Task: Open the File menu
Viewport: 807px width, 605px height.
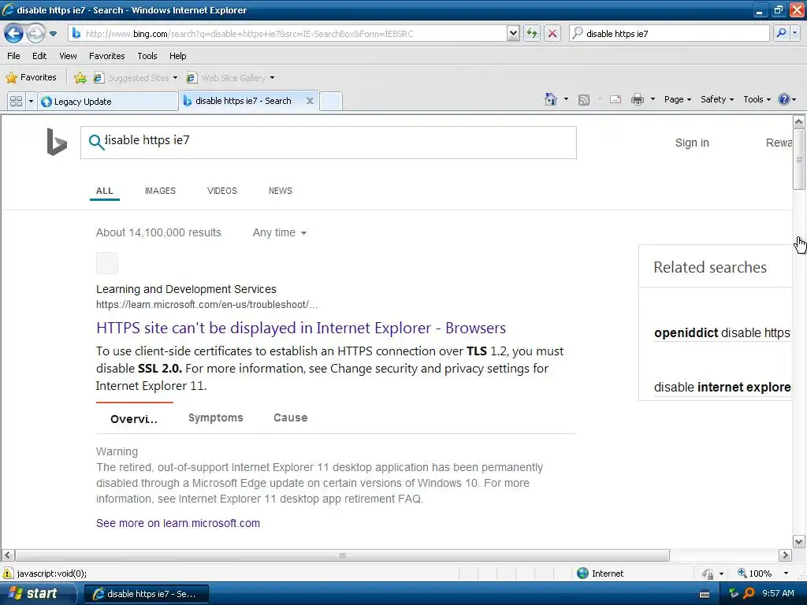Action: 14,56
